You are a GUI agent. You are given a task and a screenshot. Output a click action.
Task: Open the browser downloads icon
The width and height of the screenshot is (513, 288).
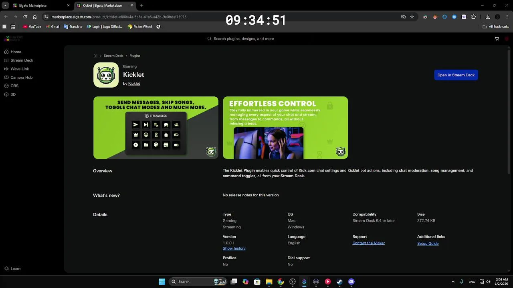coord(488,17)
